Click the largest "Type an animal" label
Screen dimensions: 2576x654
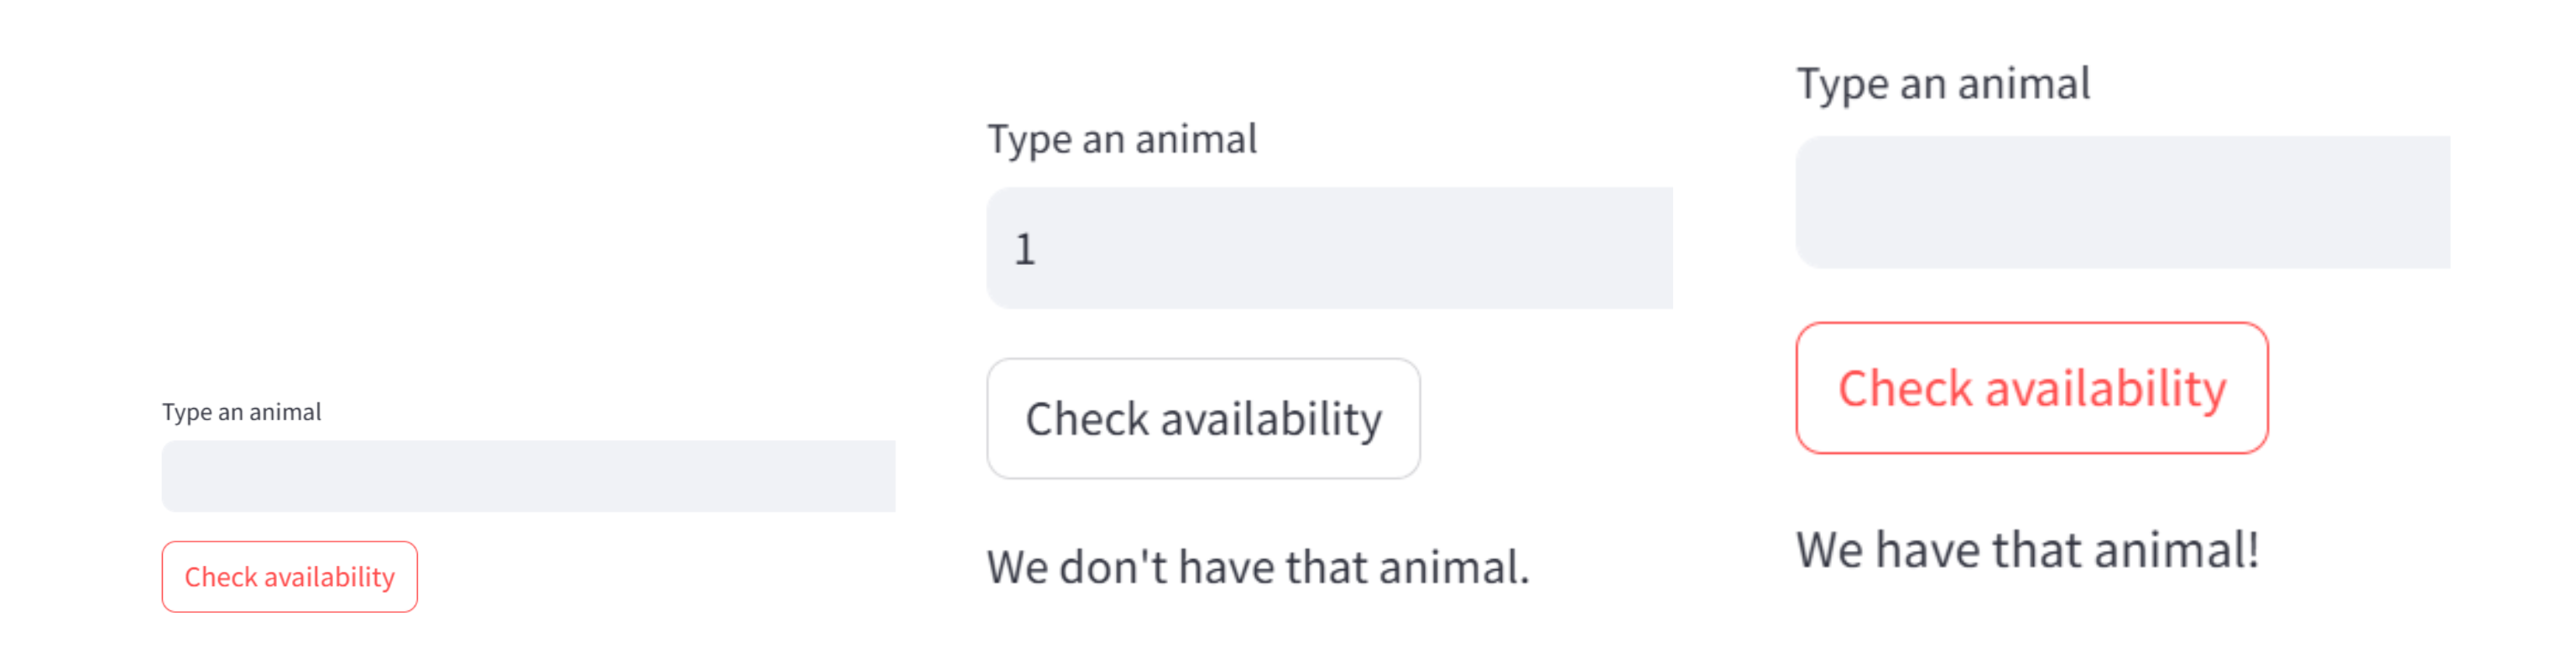coord(1942,83)
